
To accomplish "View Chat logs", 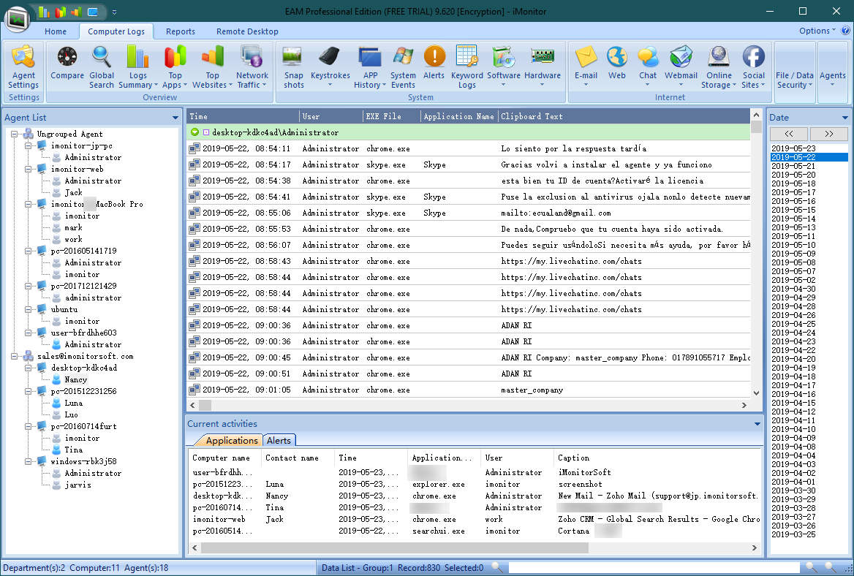I will coord(648,67).
